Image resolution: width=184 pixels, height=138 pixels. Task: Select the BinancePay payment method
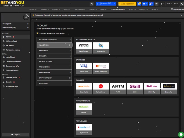click(x=169, y=88)
